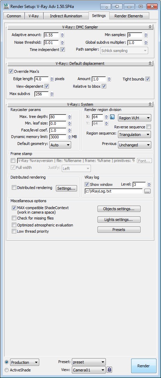Toggle Tight bounds checkbox
The image size is (161, 378).
(x=148, y=79)
